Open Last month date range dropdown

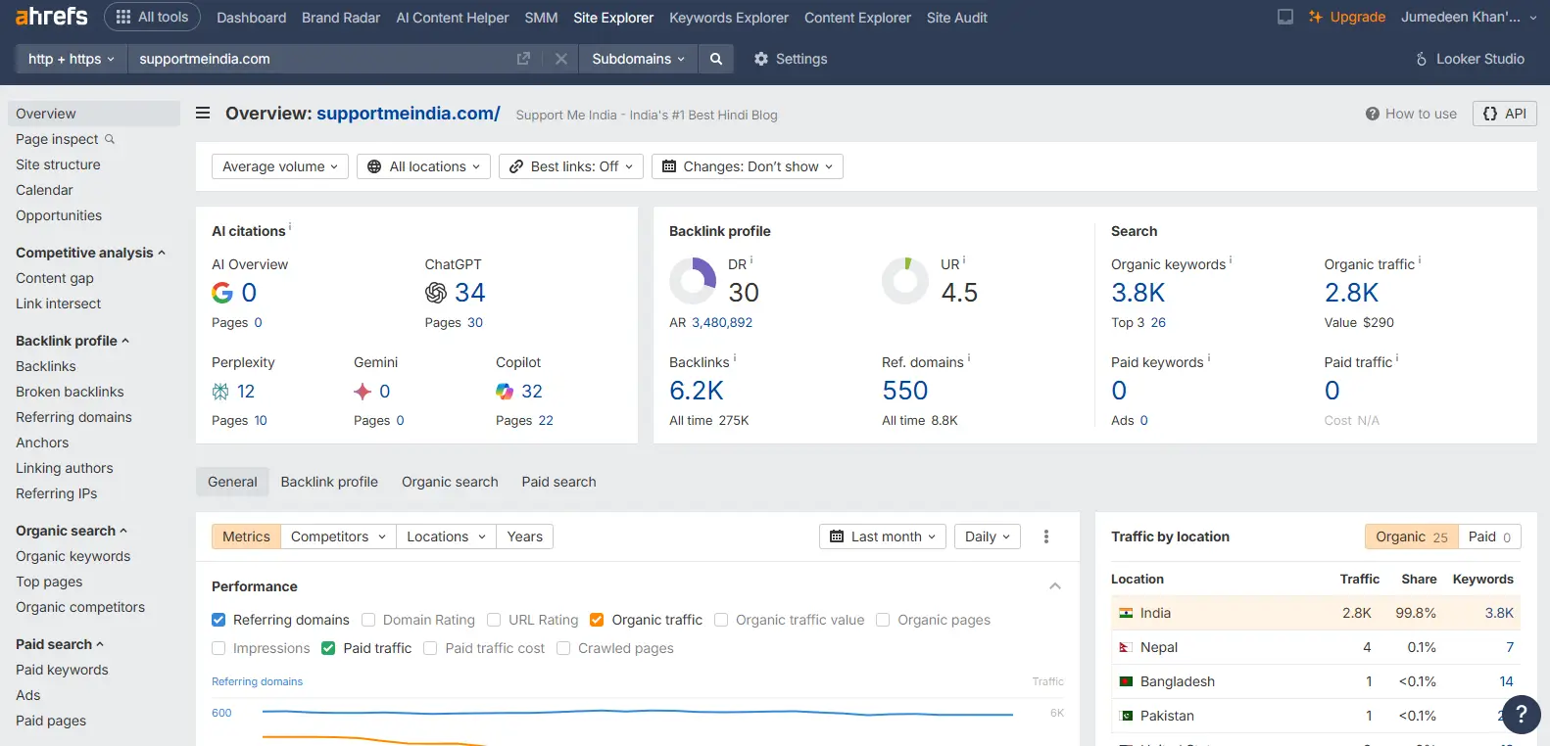tap(883, 536)
